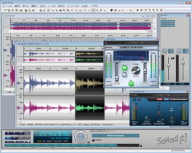
Task: Click the black marker flag toolbar icon
Action: (138, 10)
